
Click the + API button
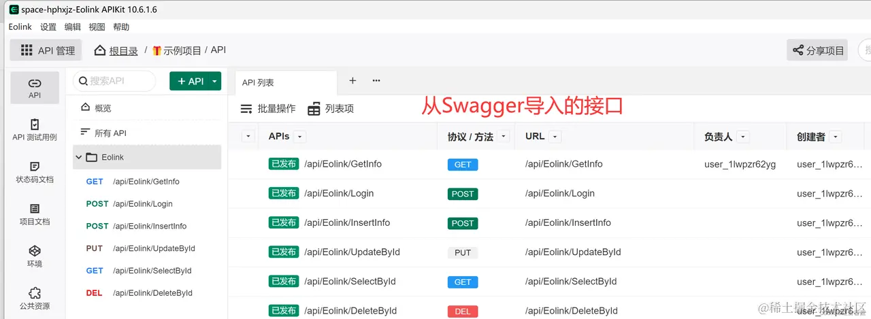(189, 81)
